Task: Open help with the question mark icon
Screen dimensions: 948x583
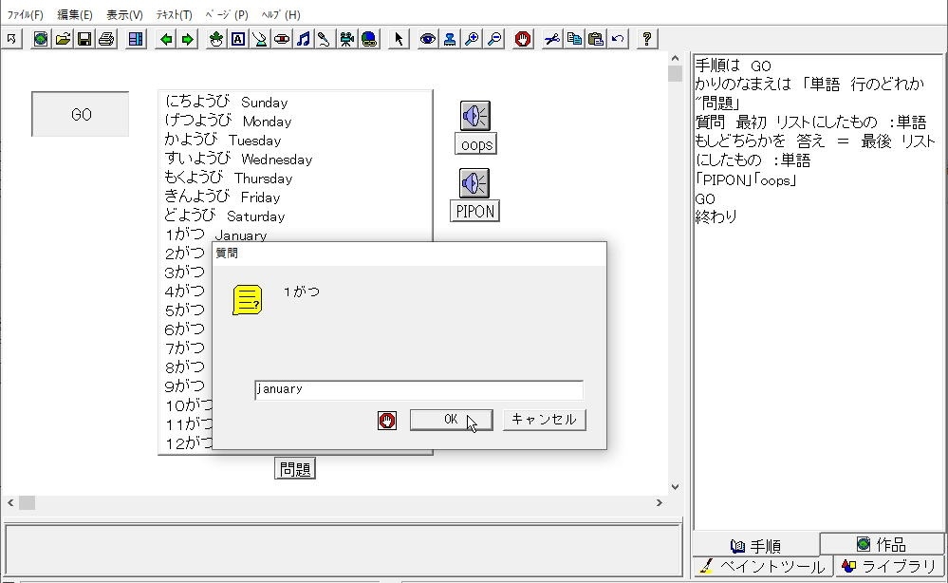Action: click(647, 39)
